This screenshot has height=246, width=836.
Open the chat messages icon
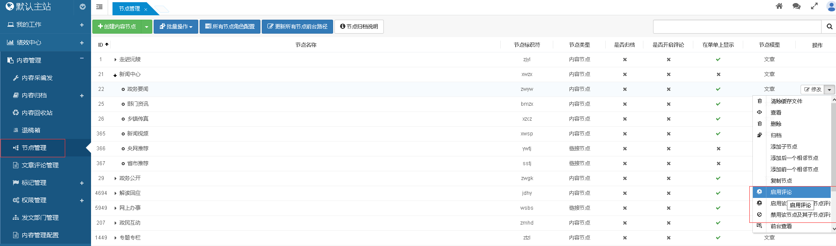797,6
